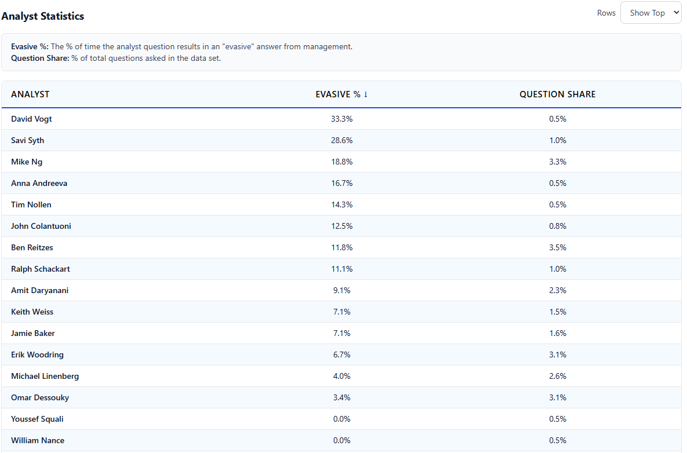This screenshot has width=687, height=453.
Task: Select the John Colantuoni analyst name
Action: pyautogui.click(x=41, y=226)
